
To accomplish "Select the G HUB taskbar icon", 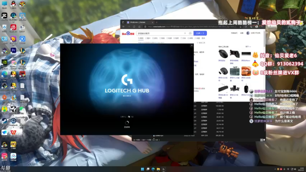I will point(164,169).
